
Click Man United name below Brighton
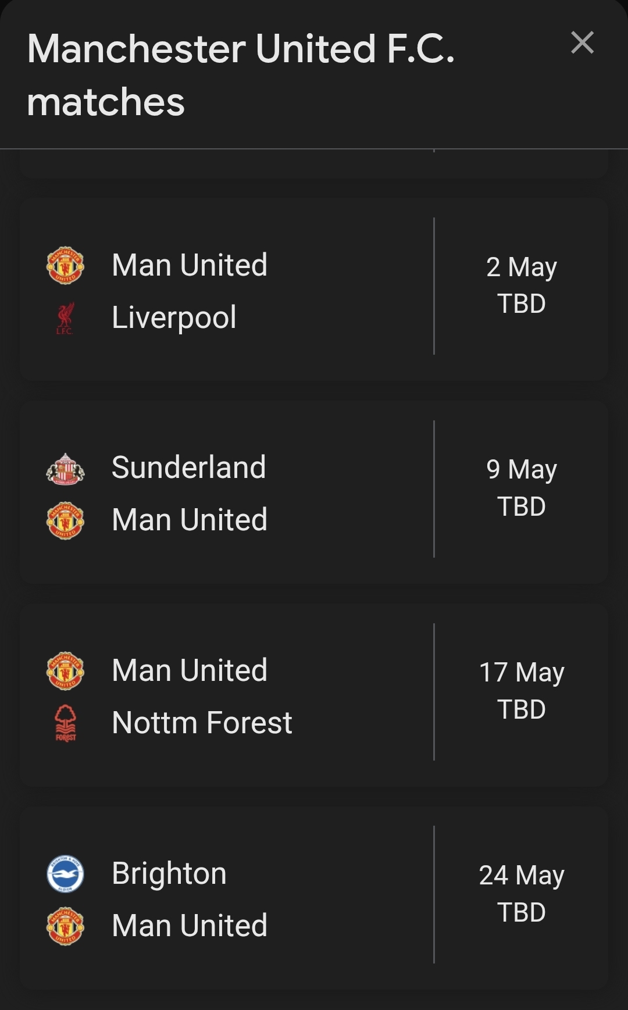[x=190, y=926]
